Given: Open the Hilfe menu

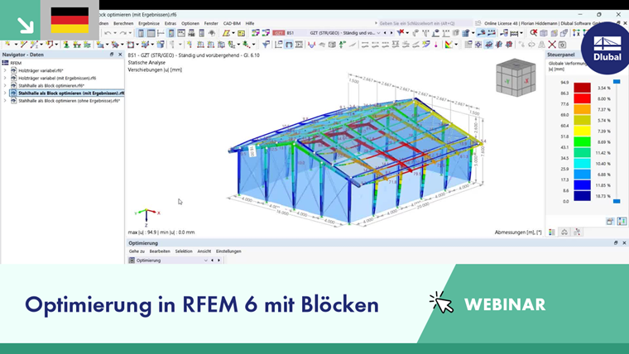Looking at the screenshot, I should [249, 24].
